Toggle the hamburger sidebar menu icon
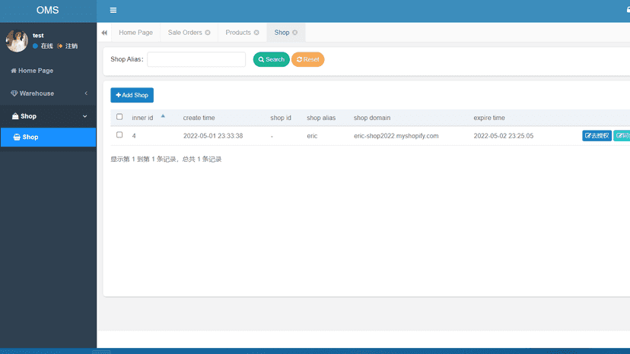The width and height of the screenshot is (630, 354). [x=113, y=11]
